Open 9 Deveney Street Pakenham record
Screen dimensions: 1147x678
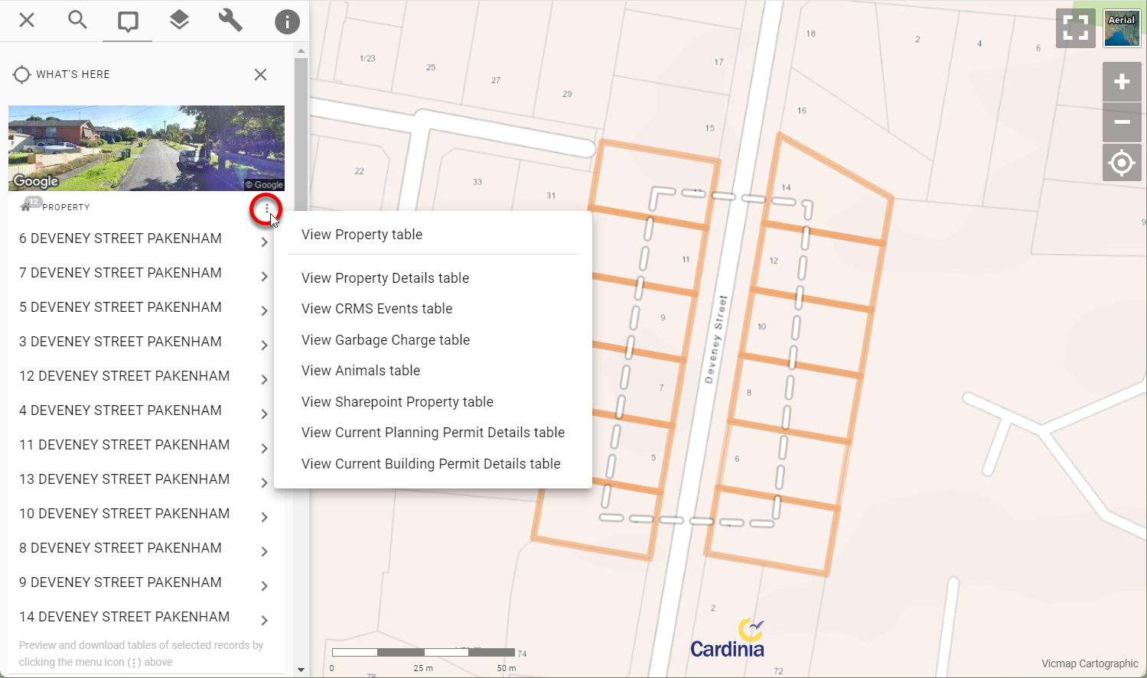pos(120,582)
